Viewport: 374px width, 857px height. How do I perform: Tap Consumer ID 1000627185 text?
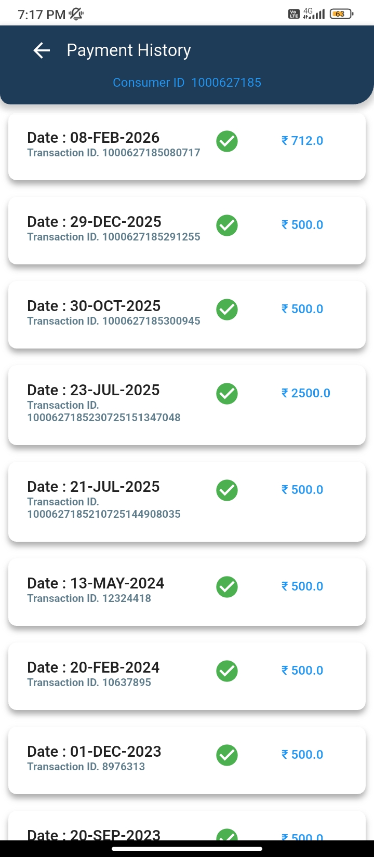click(187, 83)
